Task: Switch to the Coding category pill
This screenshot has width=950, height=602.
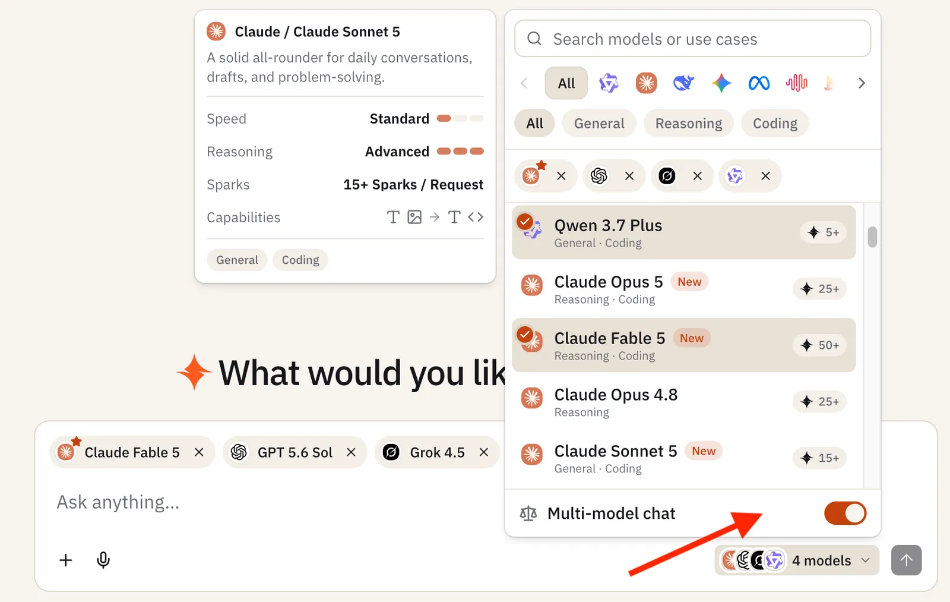Action: click(x=775, y=123)
